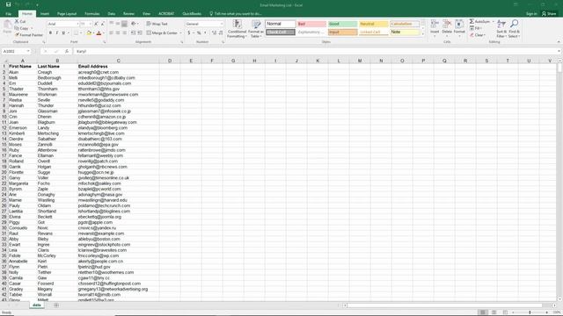563x316 pixels.
Task: Open Find & Select magnifier menu
Action: click(x=514, y=29)
